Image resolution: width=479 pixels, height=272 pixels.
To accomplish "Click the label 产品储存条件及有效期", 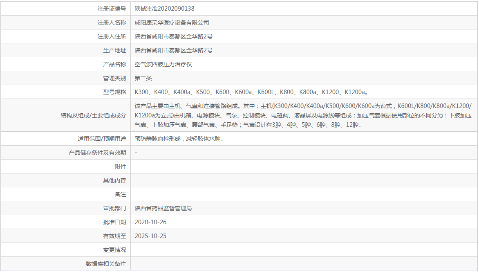I will tap(97, 153).
